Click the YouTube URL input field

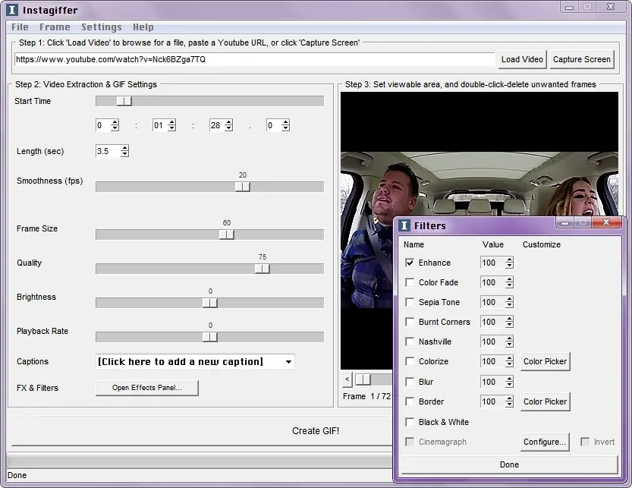coord(254,59)
